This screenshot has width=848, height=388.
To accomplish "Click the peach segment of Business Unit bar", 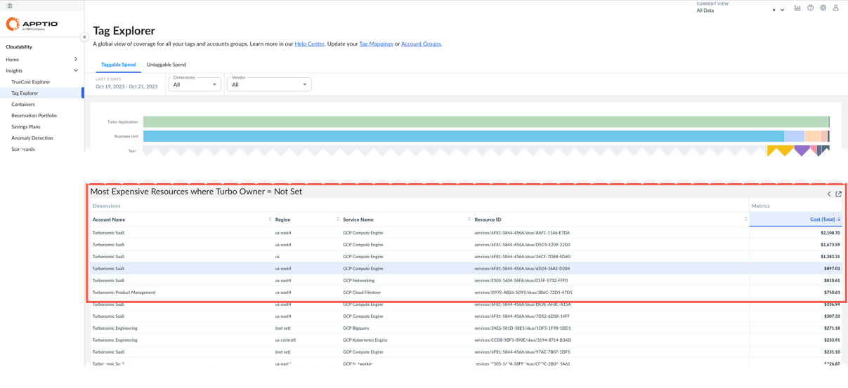I will (x=813, y=136).
